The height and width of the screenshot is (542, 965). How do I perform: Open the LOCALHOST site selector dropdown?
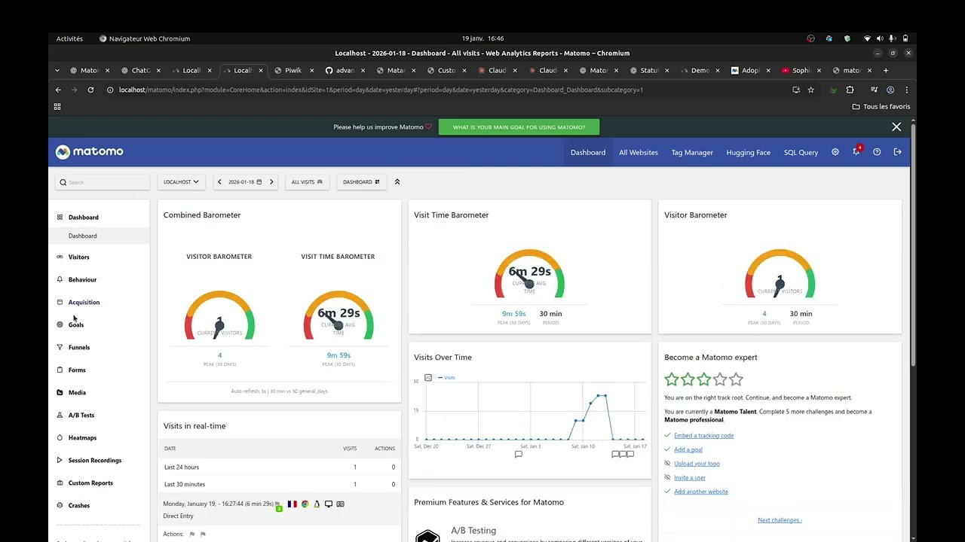tap(181, 182)
